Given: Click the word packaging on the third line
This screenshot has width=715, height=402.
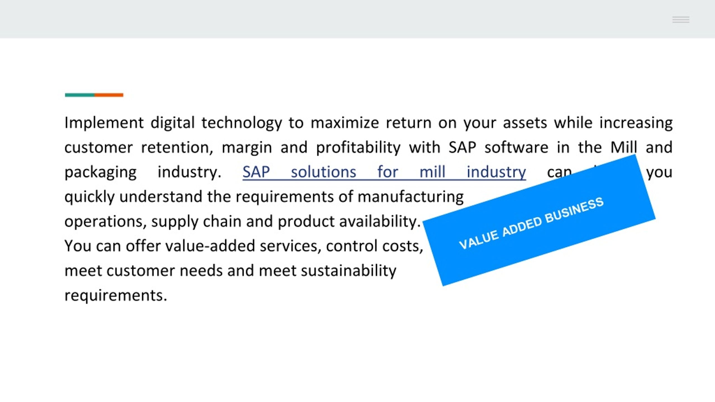Looking at the screenshot, I should point(101,172).
